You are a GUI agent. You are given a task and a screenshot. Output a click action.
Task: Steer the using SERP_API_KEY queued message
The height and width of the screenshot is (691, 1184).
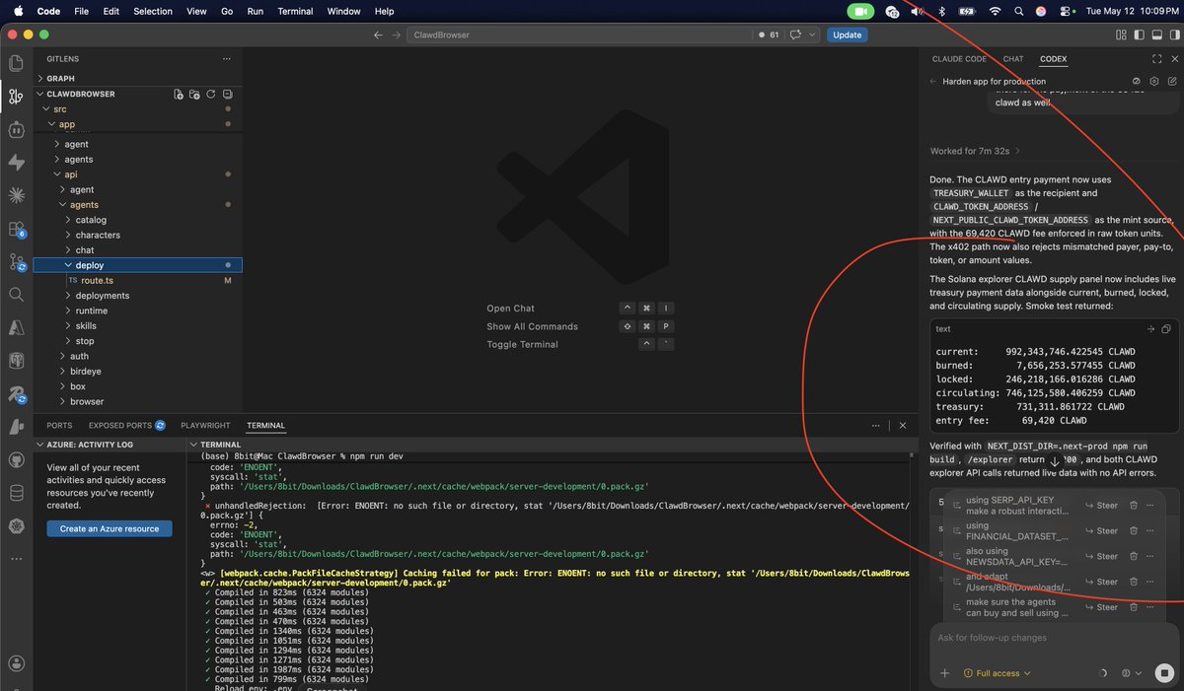pos(1101,505)
